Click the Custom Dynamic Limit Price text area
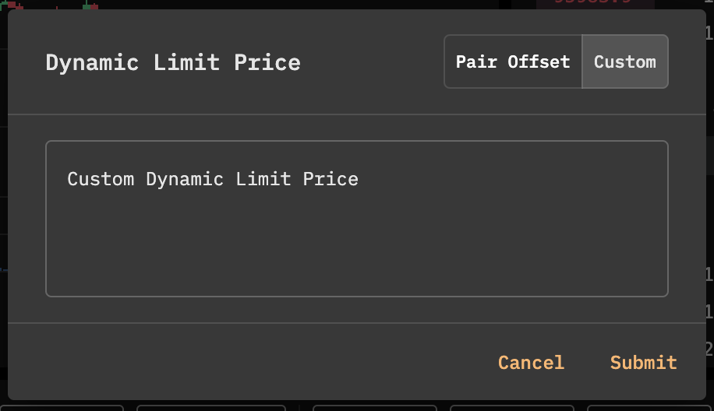The width and height of the screenshot is (714, 411). (356, 219)
